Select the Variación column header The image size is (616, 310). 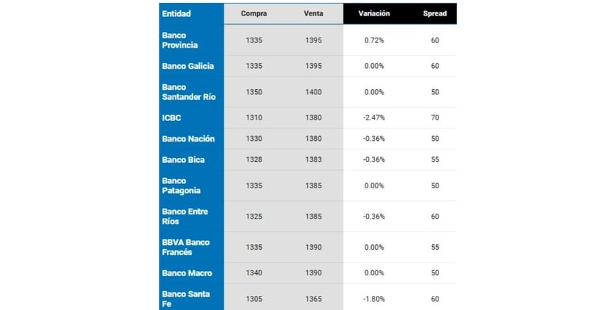click(374, 13)
